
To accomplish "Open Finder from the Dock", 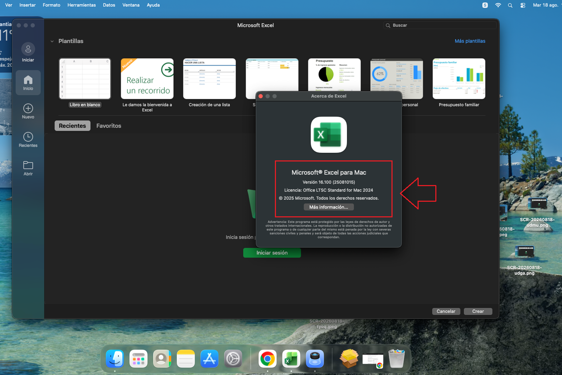I will [x=115, y=359].
